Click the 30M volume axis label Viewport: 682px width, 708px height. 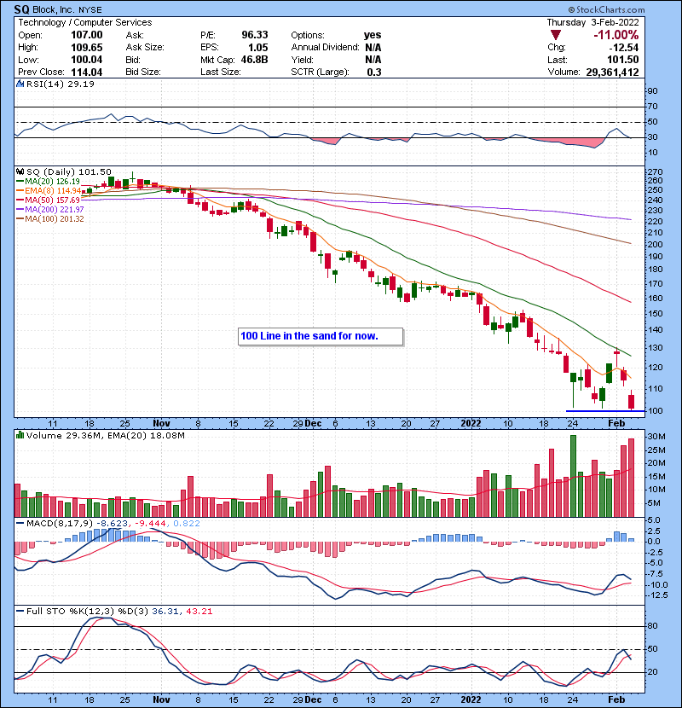point(656,437)
